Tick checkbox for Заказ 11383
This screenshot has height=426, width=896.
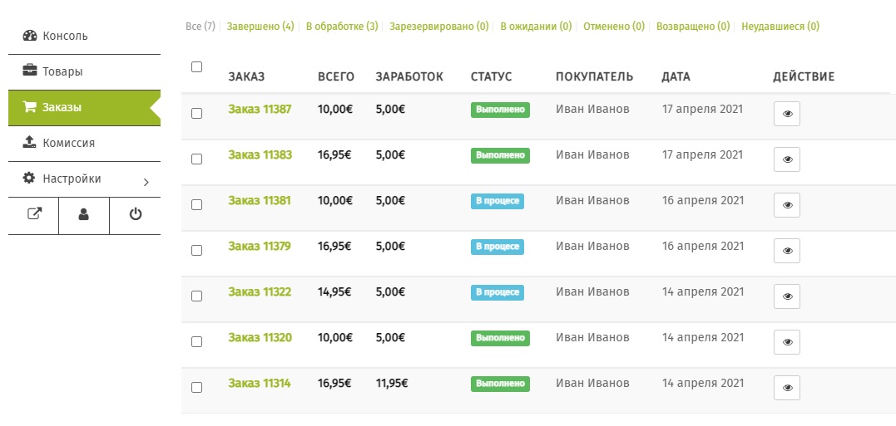pos(196,159)
